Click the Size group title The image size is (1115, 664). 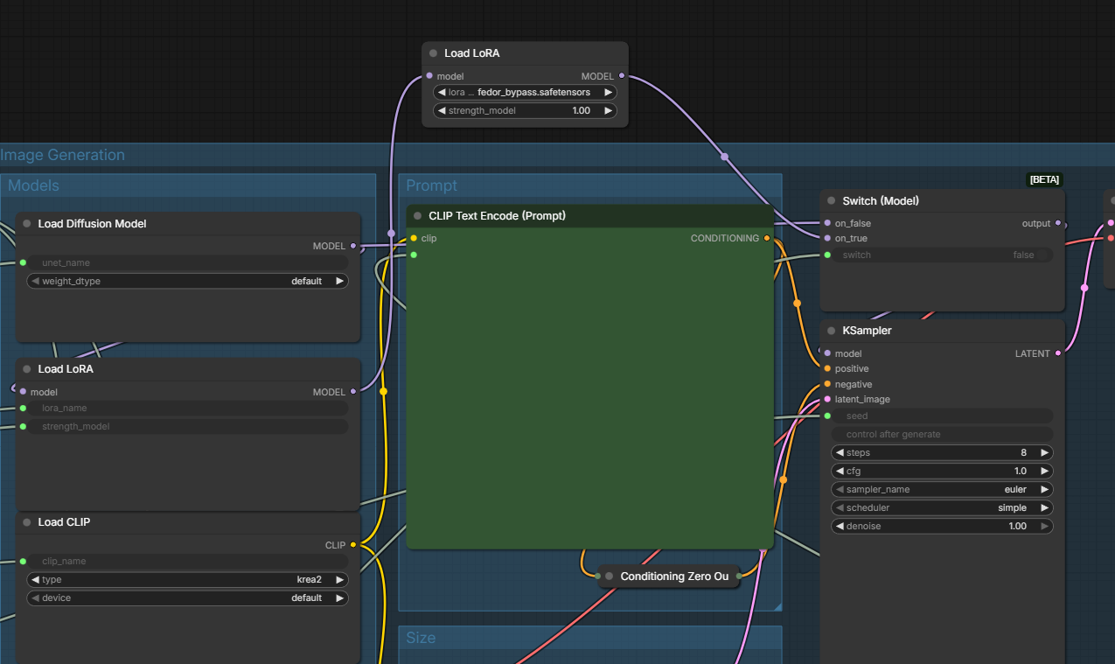click(421, 638)
